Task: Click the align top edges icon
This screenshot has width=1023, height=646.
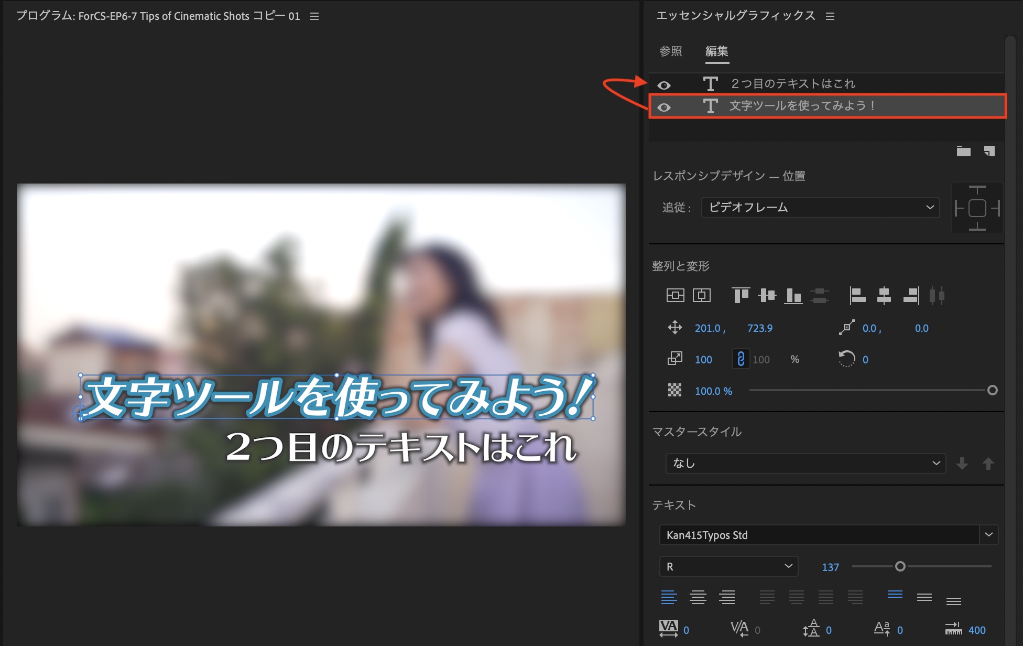Action: (740, 296)
